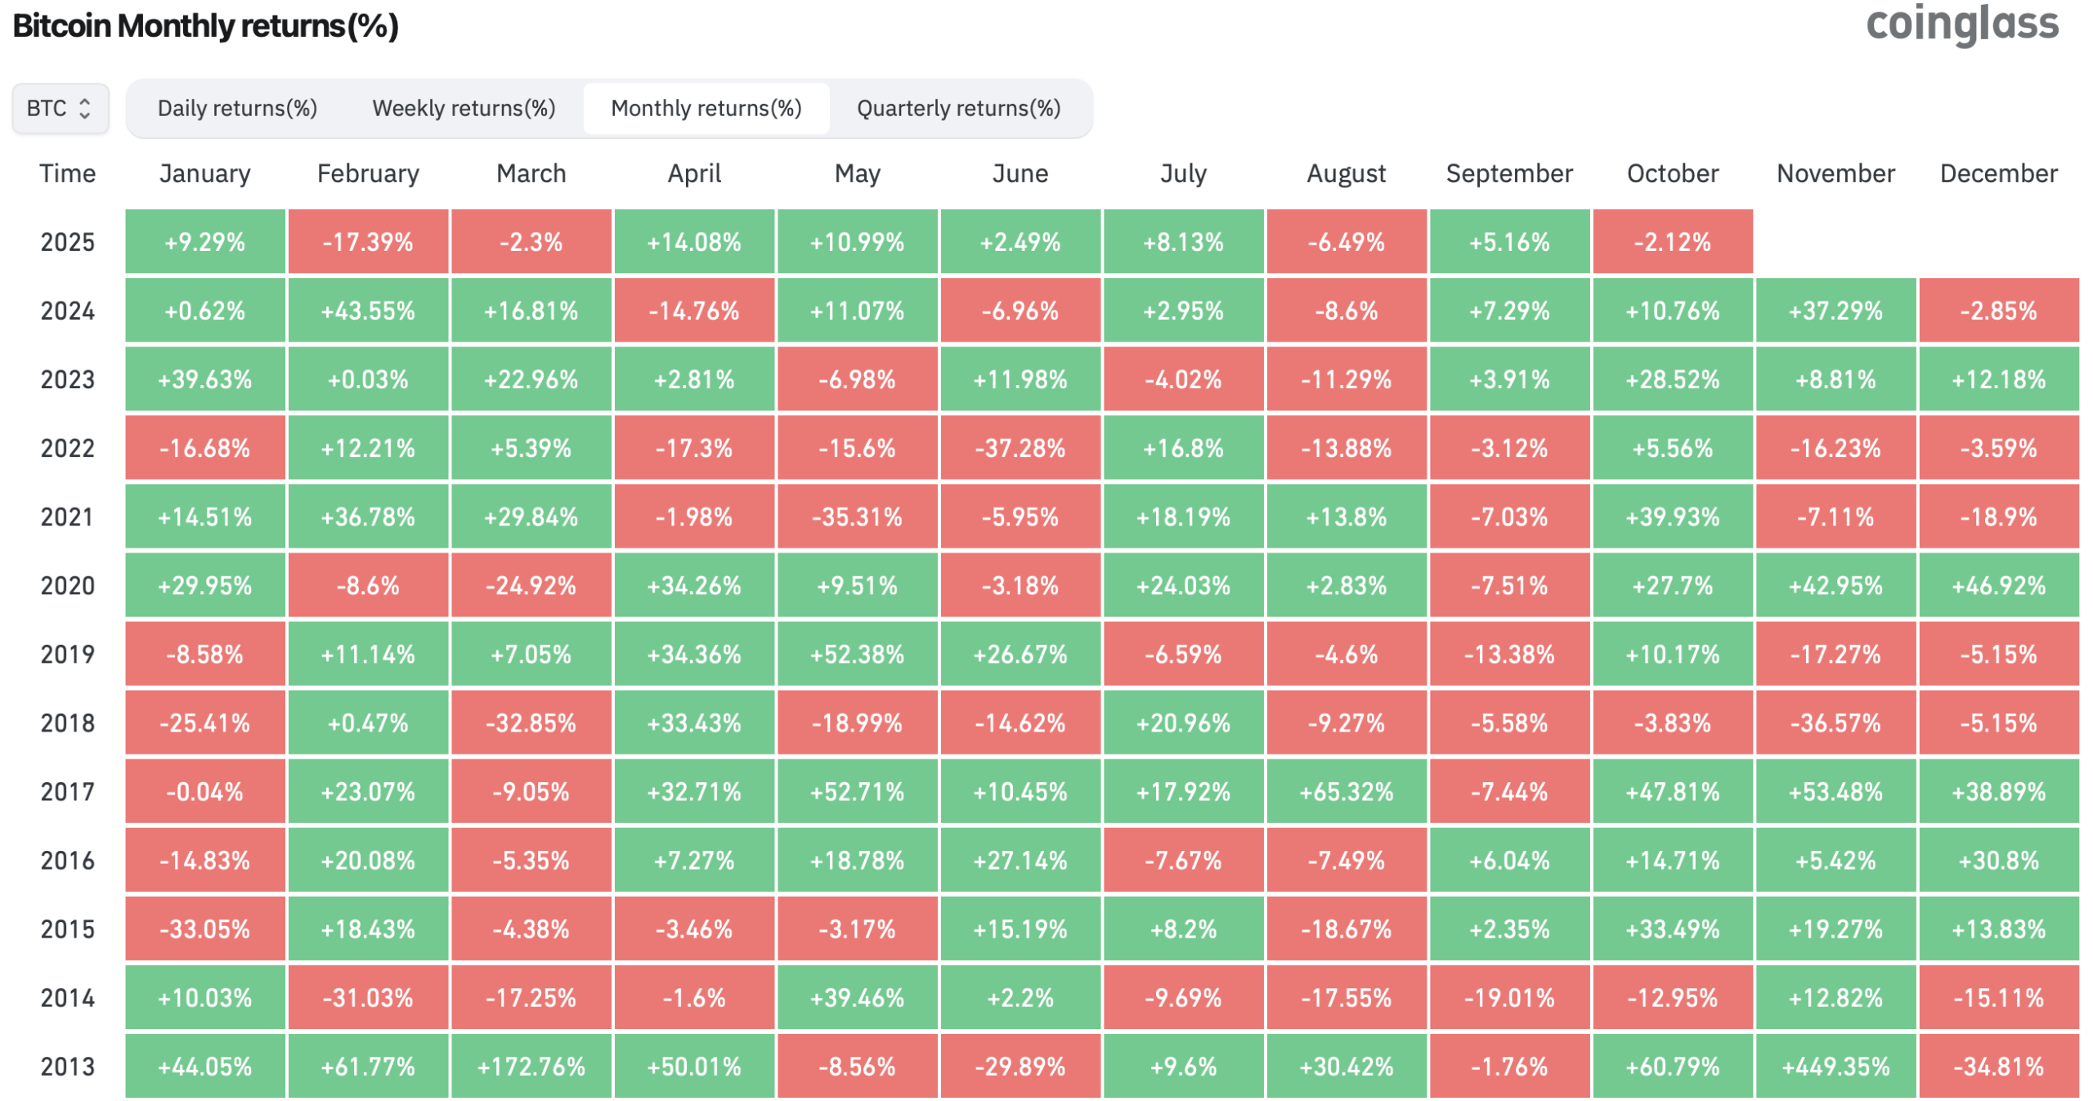The height and width of the screenshot is (1101, 2093).
Task: Click the Time column header
Action: [67, 173]
